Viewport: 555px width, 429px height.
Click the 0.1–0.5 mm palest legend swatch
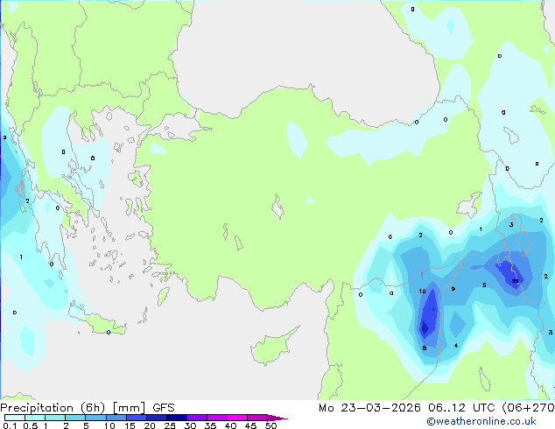pos(15,418)
